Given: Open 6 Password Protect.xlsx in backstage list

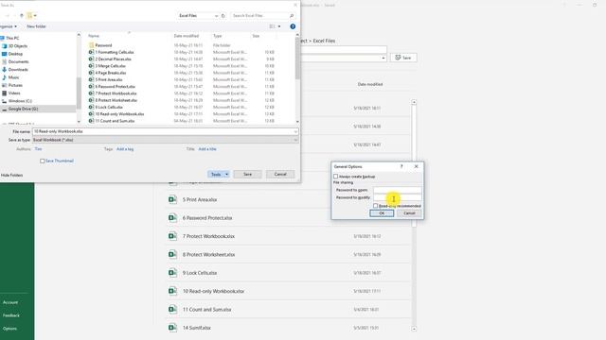Looking at the screenshot, I should (x=207, y=218).
